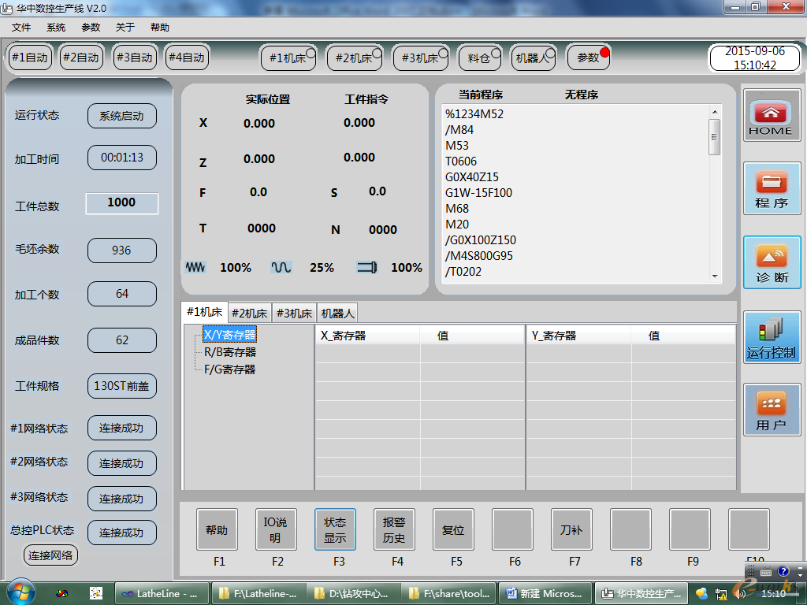This screenshot has height=605, width=807.
Task: Click the date and time display
Action: [754, 58]
